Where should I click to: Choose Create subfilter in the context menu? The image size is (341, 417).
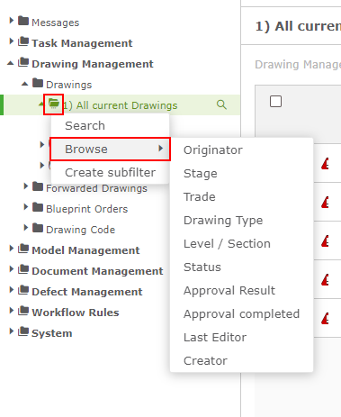(x=111, y=172)
